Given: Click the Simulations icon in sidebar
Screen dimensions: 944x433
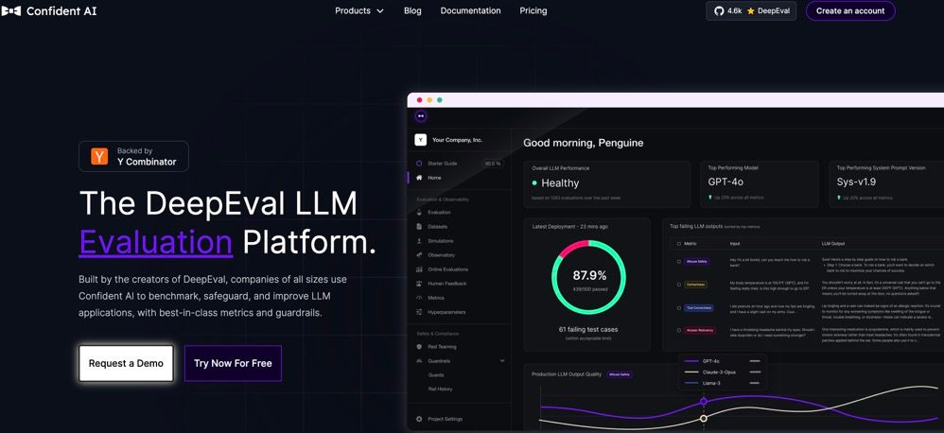Looking at the screenshot, I should [x=419, y=241].
